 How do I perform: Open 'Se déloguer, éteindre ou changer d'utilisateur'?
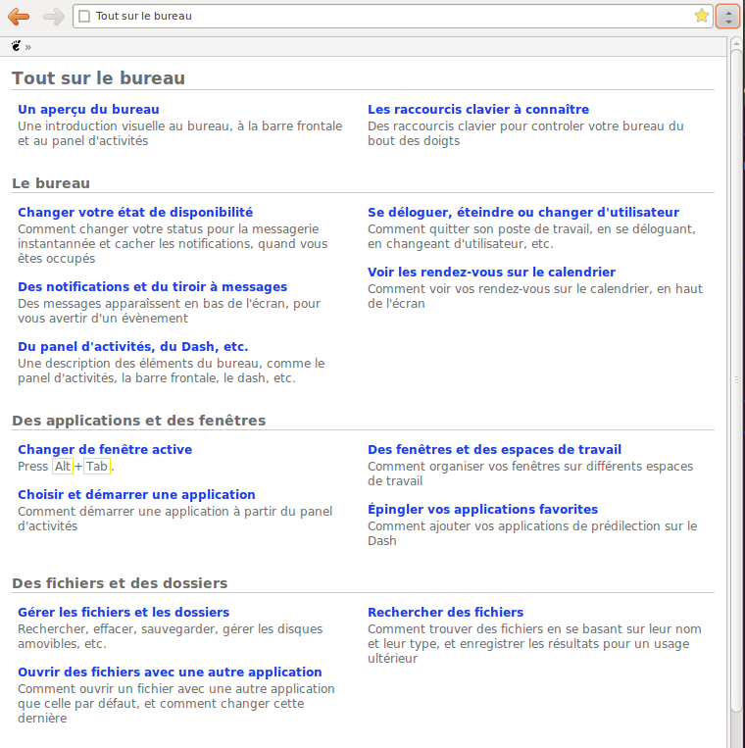pos(522,212)
